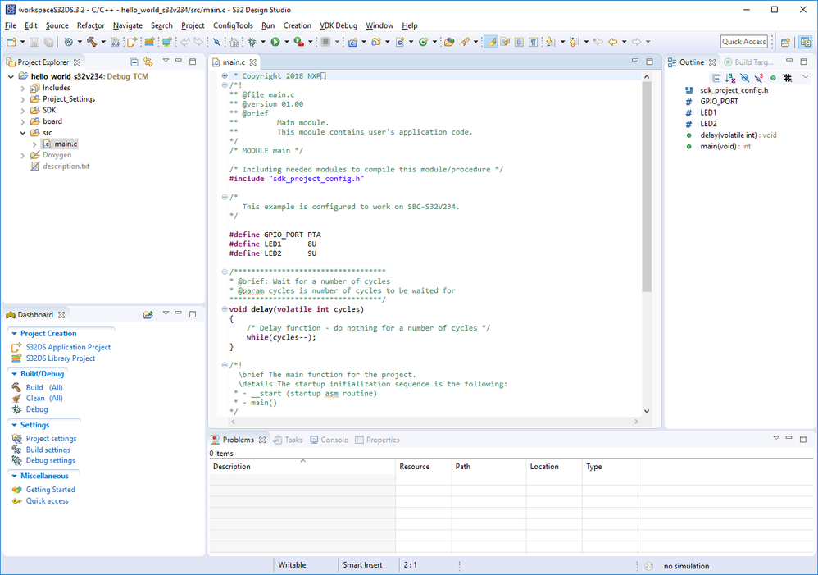The height and width of the screenshot is (575, 818).
Task: Toggle Mark Occurrences highlighter in toolbar
Action: tap(490, 42)
